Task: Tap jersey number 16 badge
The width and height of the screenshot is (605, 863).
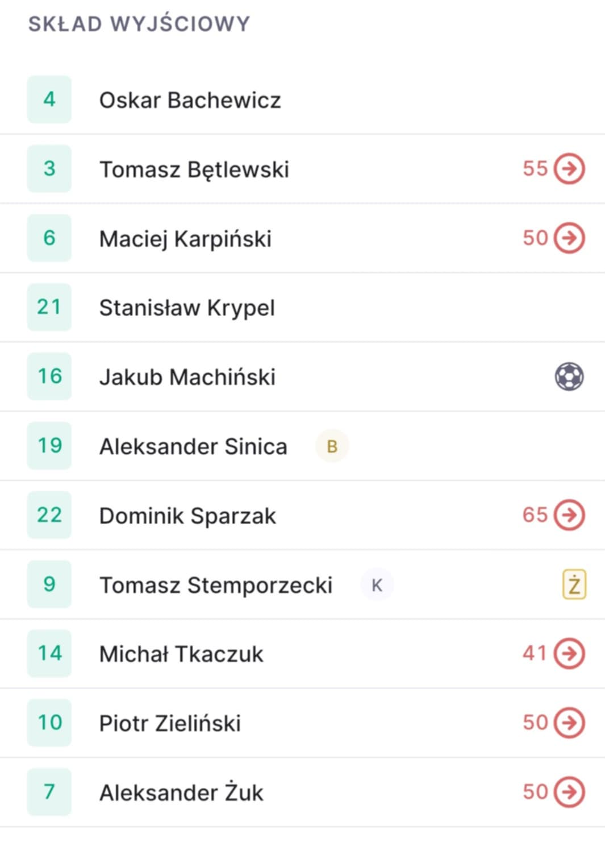Action: pos(49,376)
